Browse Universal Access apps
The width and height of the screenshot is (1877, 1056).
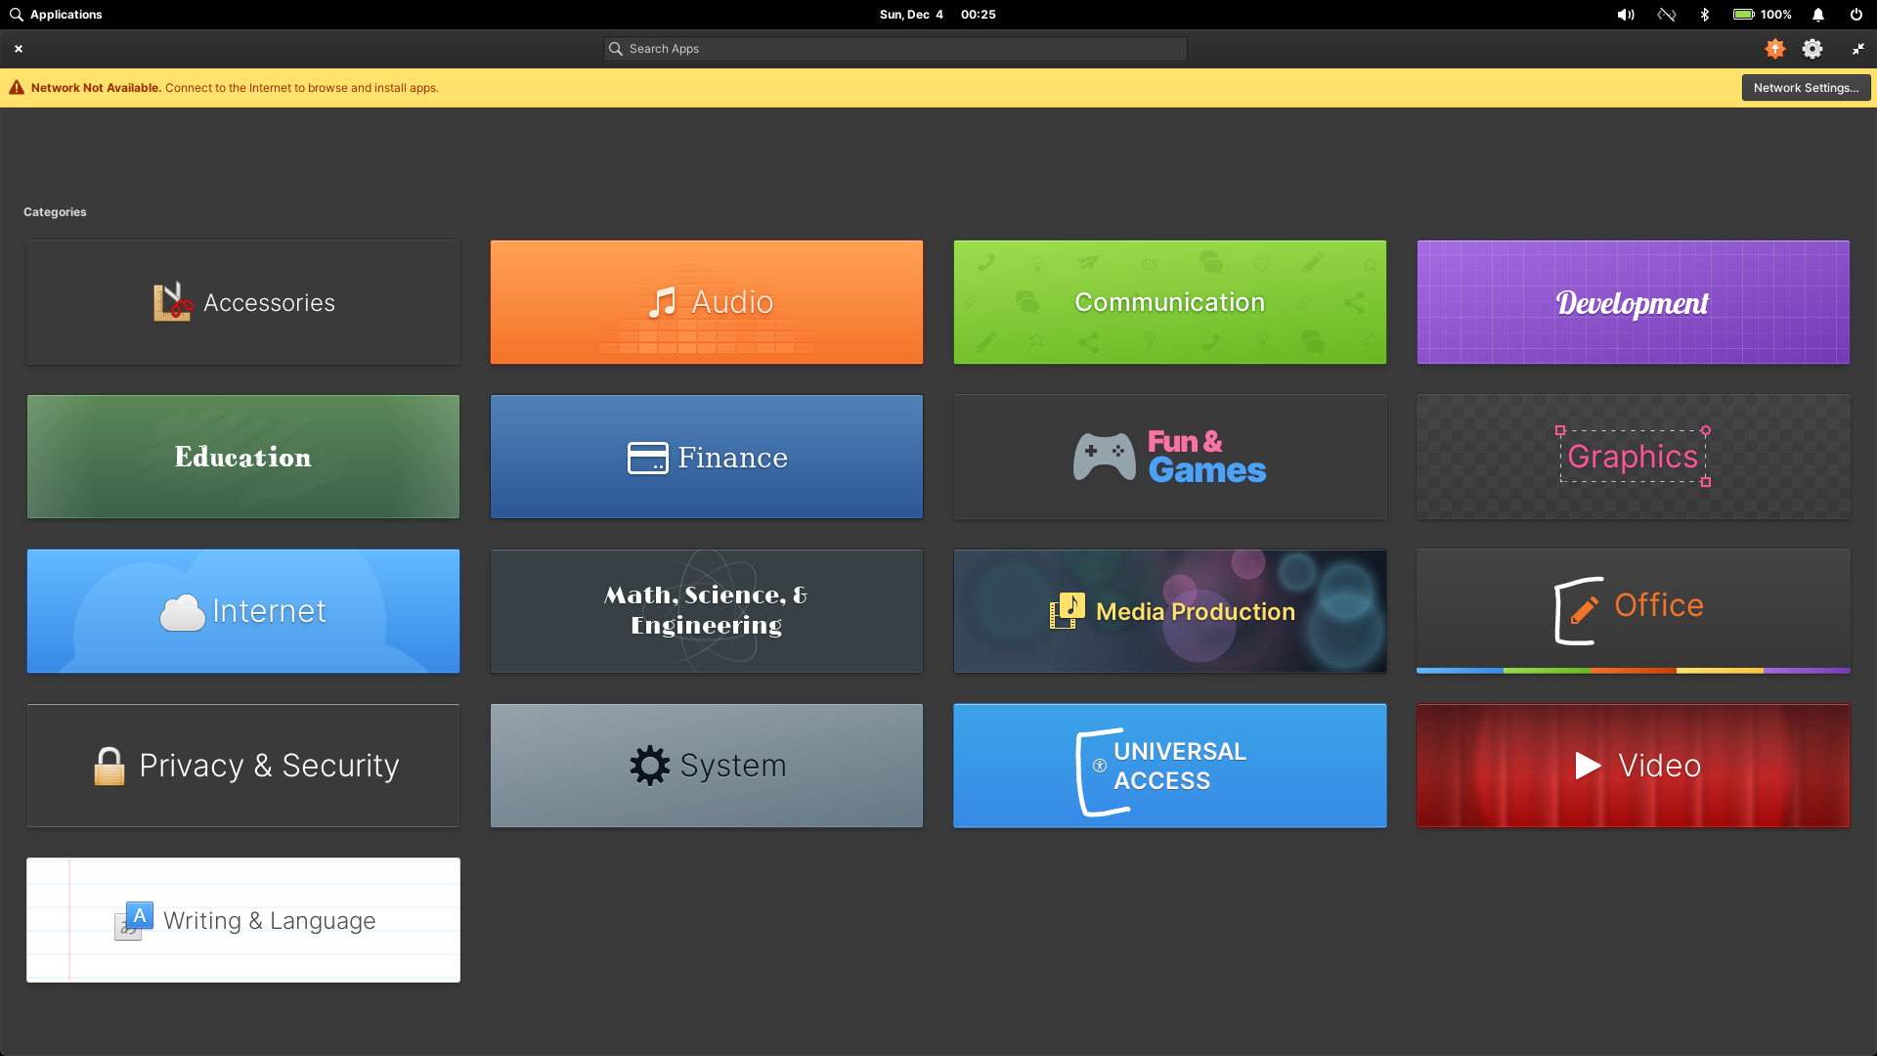click(1168, 766)
